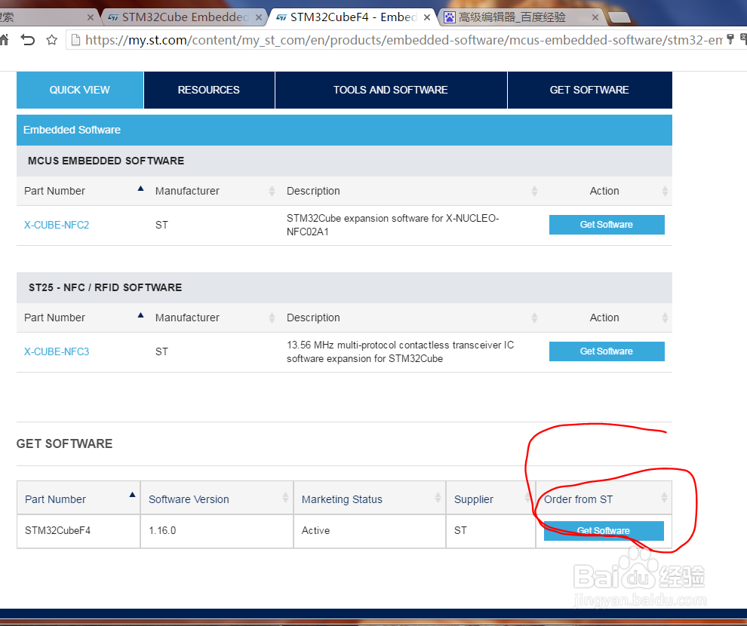Sort by Marketing Status arrows
Image resolution: width=747 pixels, height=626 pixels.
[438, 498]
